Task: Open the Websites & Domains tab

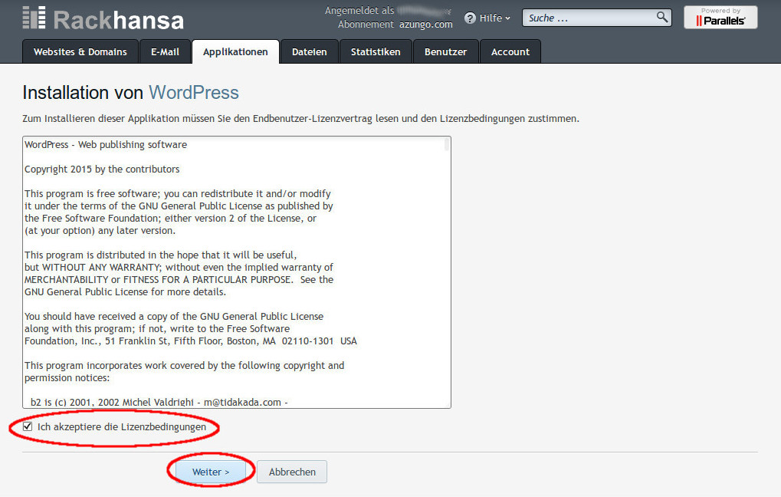Action: click(80, 52)
